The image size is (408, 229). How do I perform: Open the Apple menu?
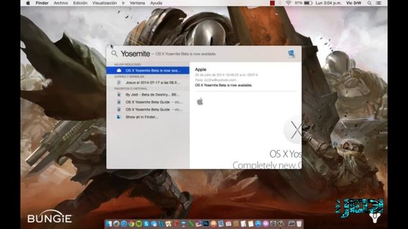point(28,3)
